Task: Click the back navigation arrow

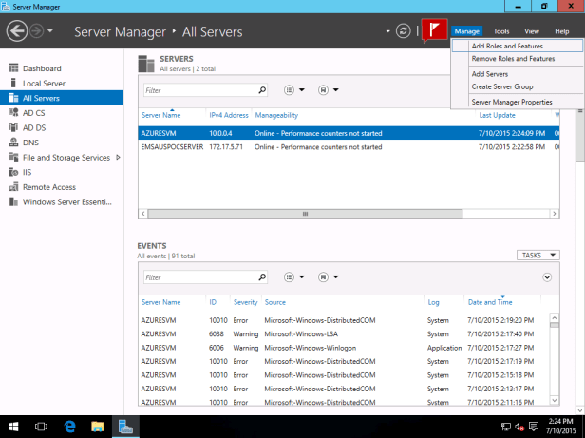Action: coord(16,31)
